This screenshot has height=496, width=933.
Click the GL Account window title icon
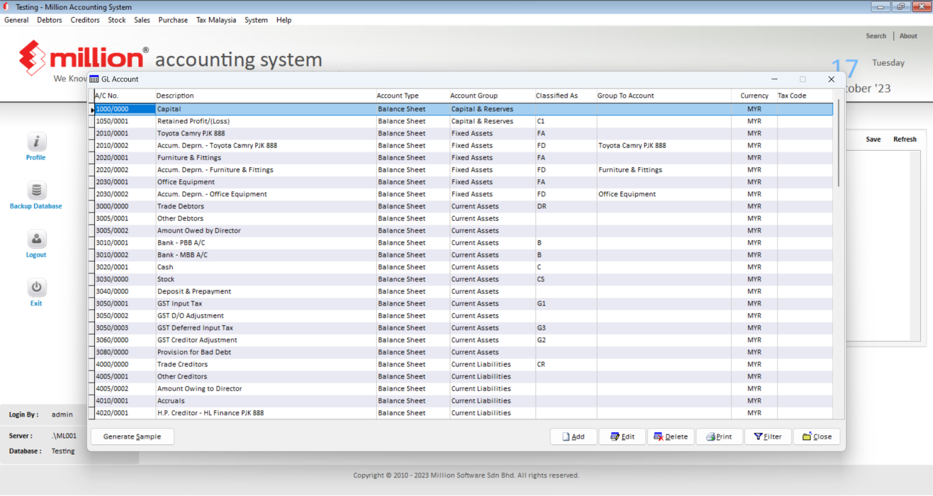point(94,79)
